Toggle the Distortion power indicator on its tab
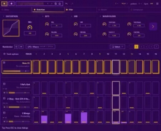 35,10
